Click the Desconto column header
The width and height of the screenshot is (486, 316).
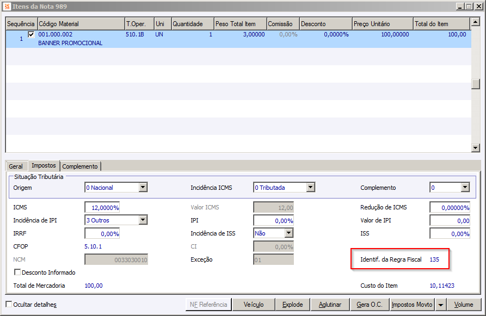click(326, 24)
